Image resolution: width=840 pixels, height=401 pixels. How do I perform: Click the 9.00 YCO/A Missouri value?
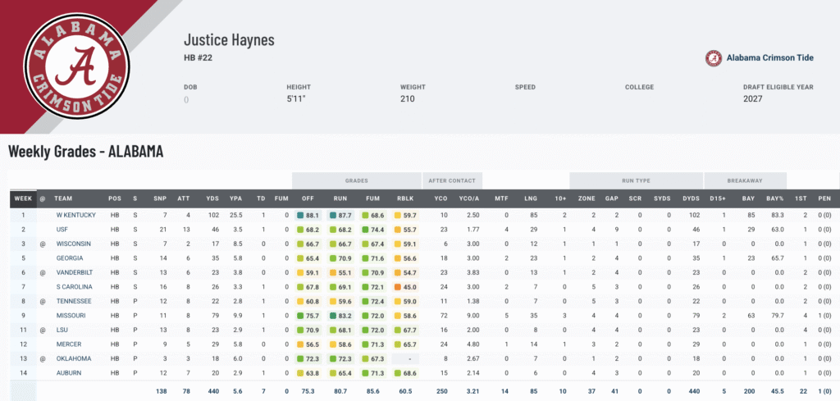pos(473,316)
